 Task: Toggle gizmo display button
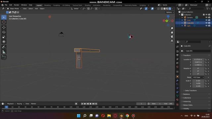[146, 9]
